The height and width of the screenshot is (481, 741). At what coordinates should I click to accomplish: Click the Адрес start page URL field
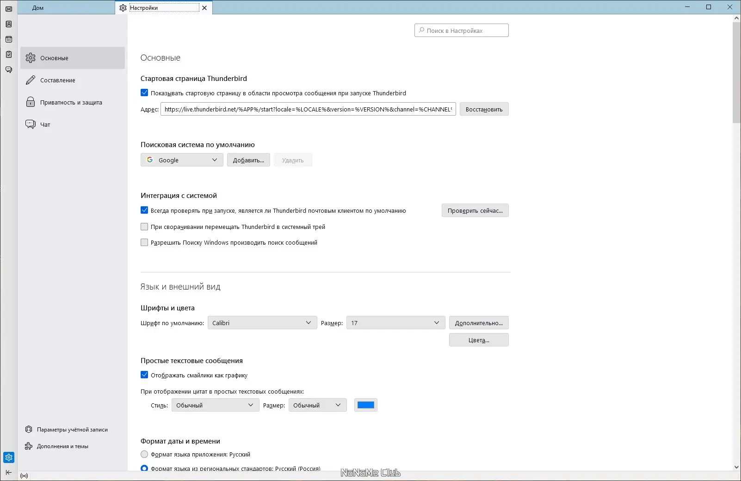coord(308,109)
